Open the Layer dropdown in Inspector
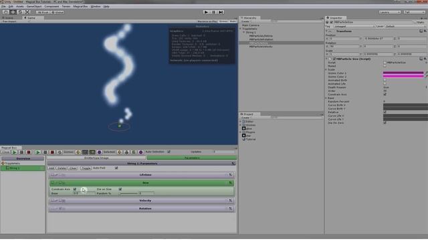 coord(405,27)
